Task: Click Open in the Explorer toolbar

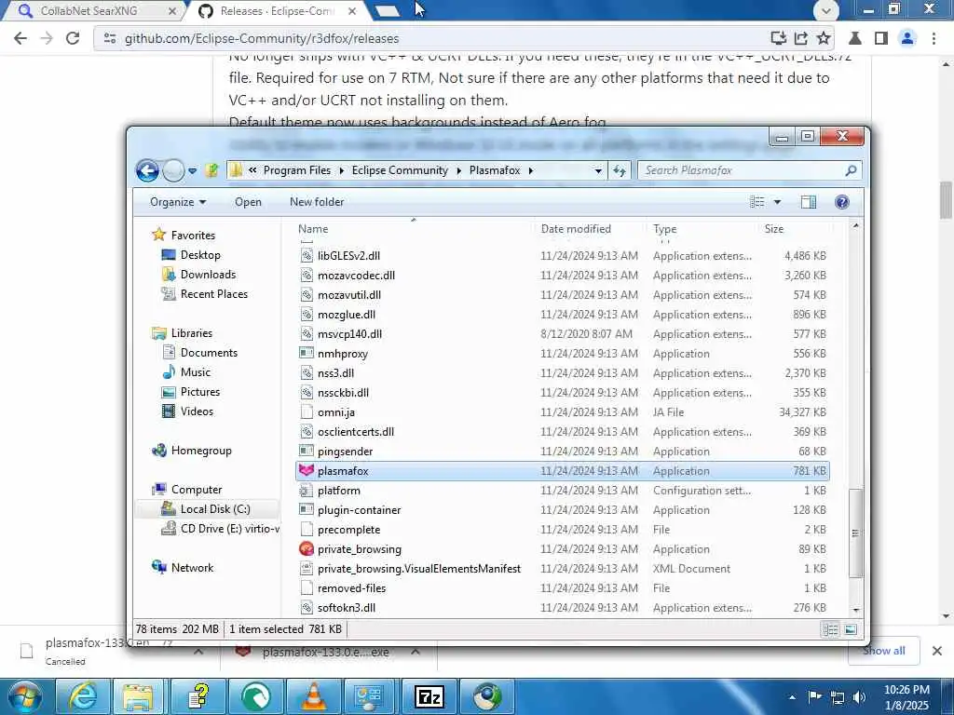Action: (248, 202)
